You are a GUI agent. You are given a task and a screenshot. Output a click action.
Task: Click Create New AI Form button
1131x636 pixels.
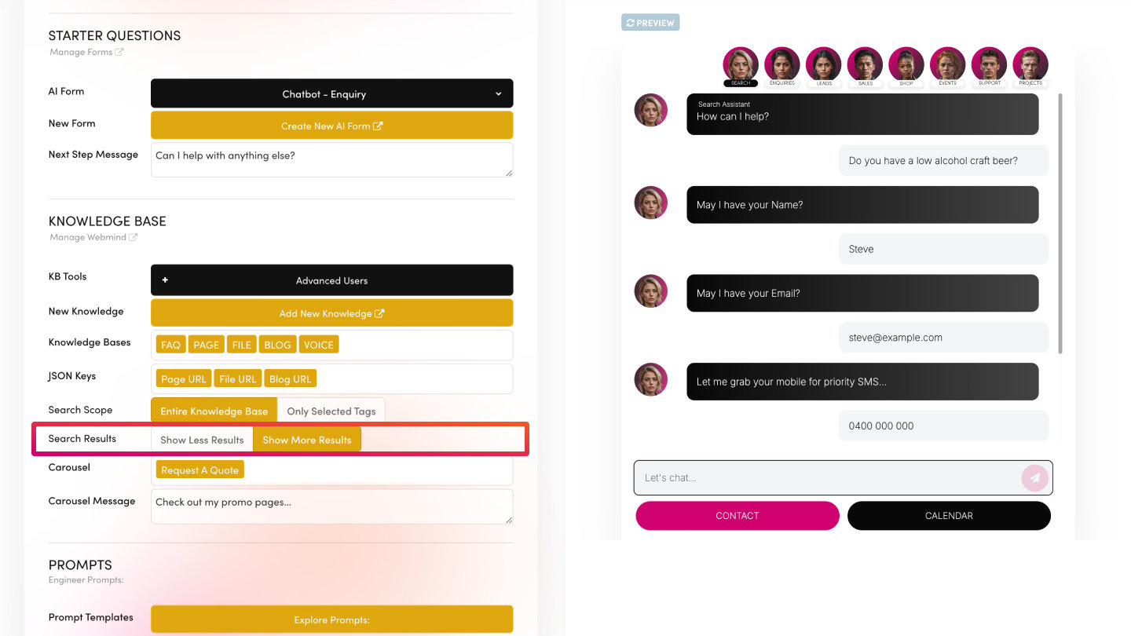[331, 126]
